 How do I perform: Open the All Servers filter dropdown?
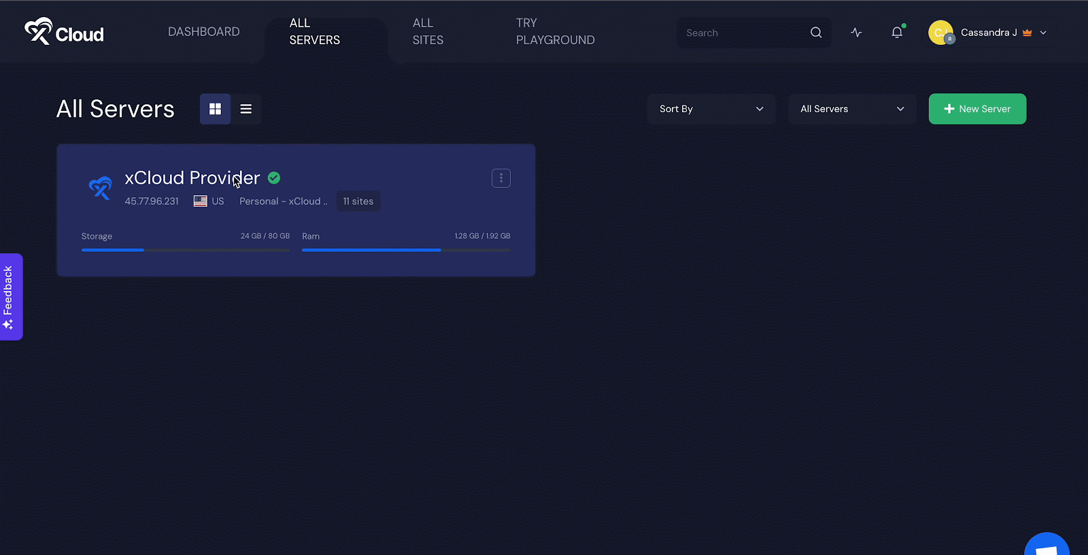click(851, 109)
